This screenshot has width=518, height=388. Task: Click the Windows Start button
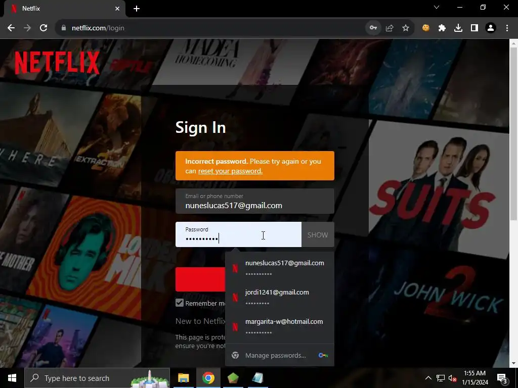tap(12, 378)
